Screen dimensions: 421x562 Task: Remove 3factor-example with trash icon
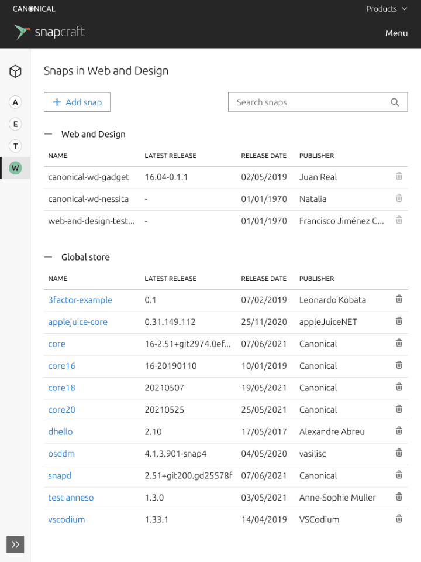399,299
